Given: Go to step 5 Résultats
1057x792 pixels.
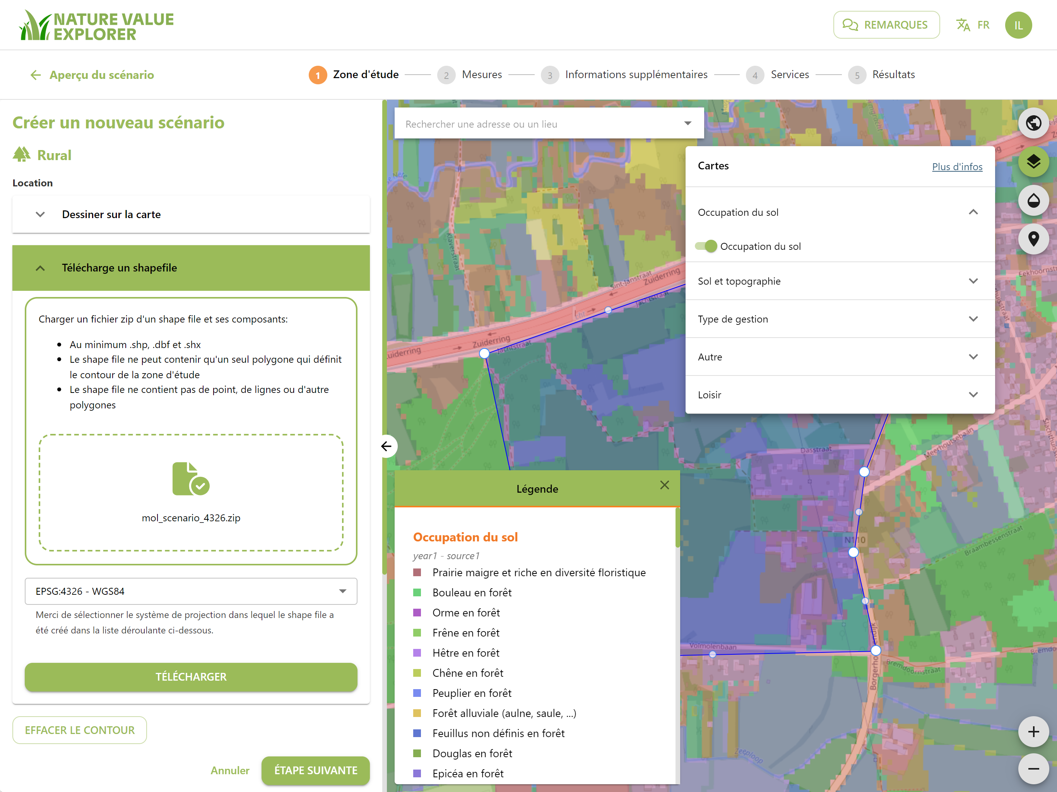Looking at the screenshot, I should pyautogui.click(x=882, y=75).
